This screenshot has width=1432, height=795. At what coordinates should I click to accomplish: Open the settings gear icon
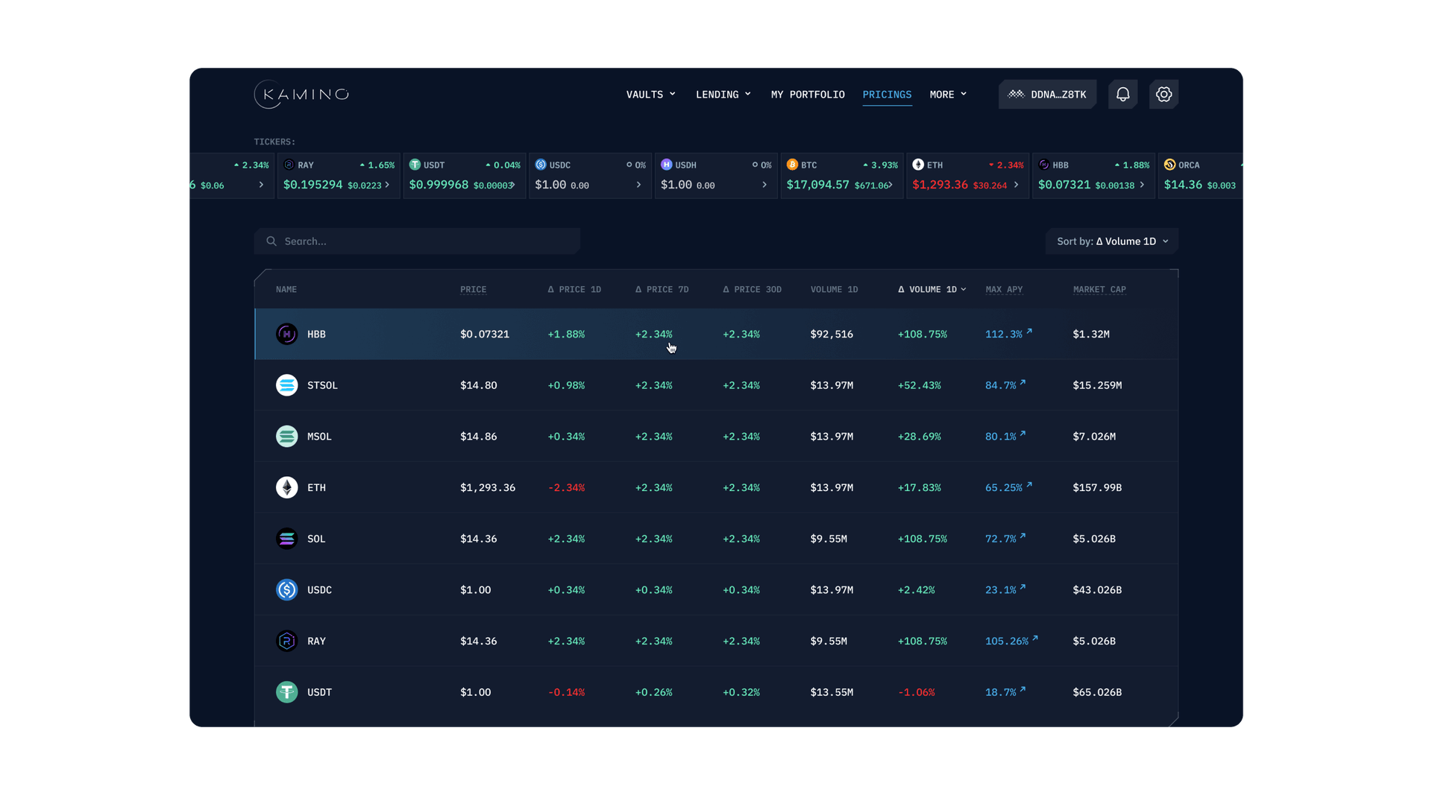click(1163, 95)
